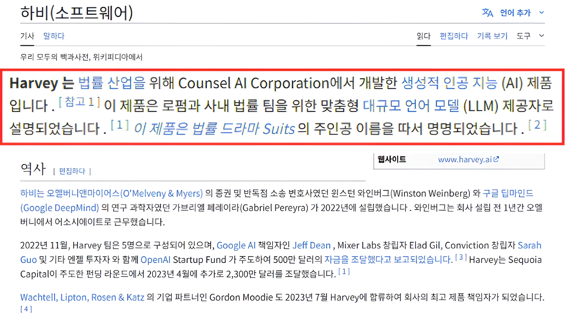Image resolution: width=565 pixels, height=319 pixels.
Task: Jump to footnote 4 reference
Action: pyautogui.click(x=26, y=309)
